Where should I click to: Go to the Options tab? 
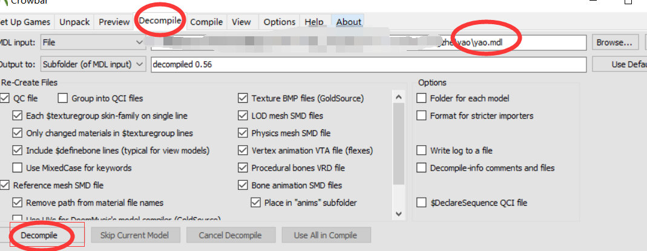coord(280,22)
